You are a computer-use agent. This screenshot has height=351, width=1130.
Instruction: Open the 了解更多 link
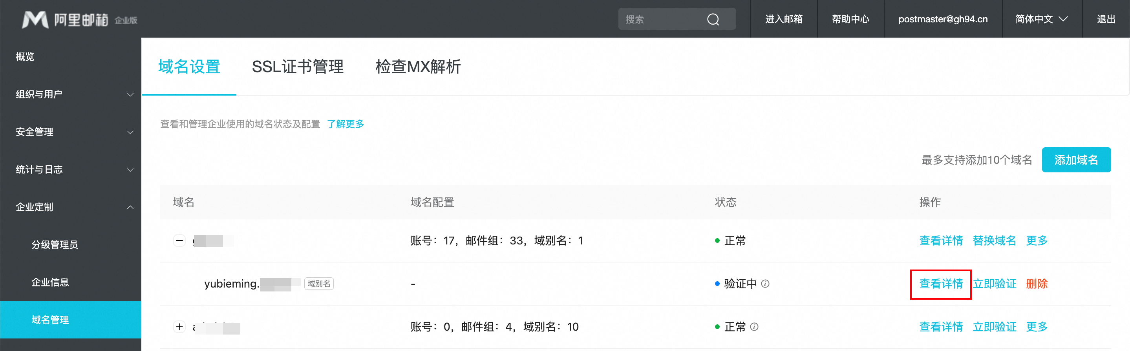345,124
